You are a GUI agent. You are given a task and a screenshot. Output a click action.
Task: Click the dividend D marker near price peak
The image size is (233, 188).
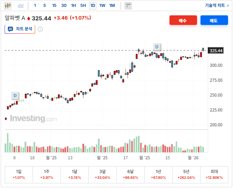pos(157,47)
